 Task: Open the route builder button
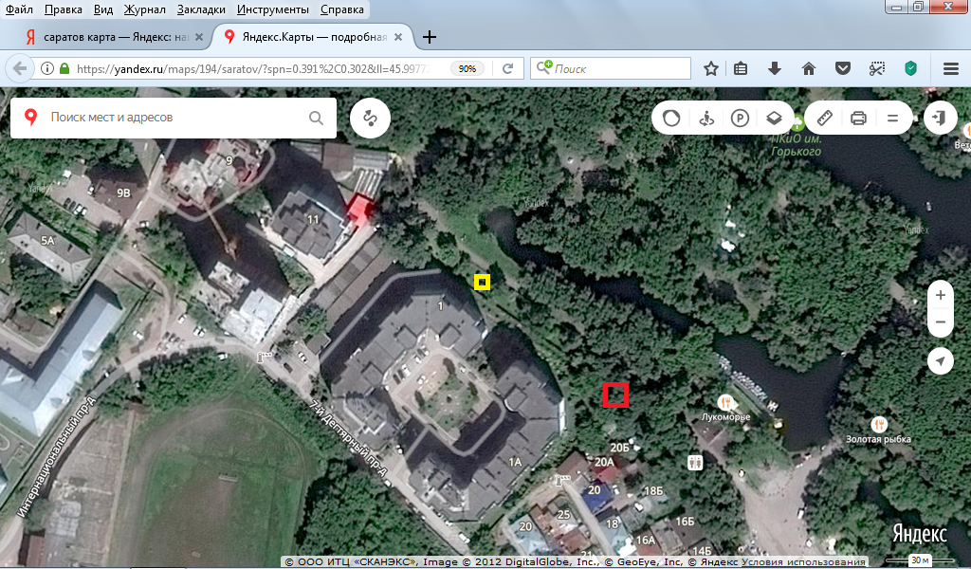(x=371, y=118)
